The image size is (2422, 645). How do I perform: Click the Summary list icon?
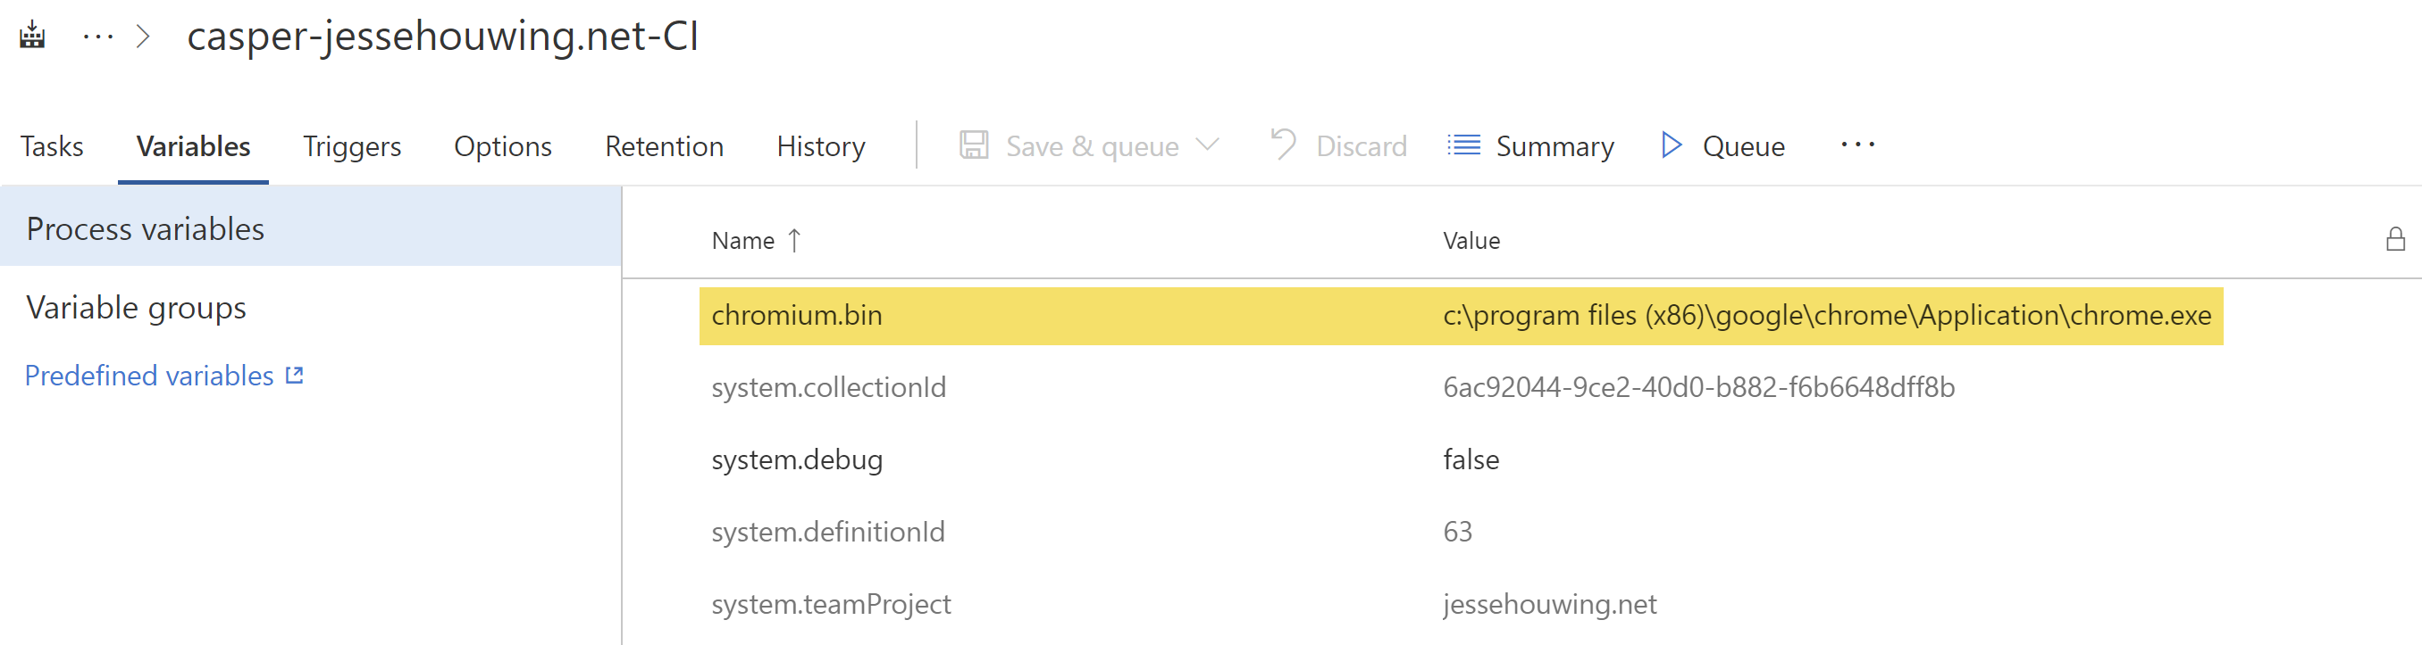pyautogui.click(x=1463, y=145)
